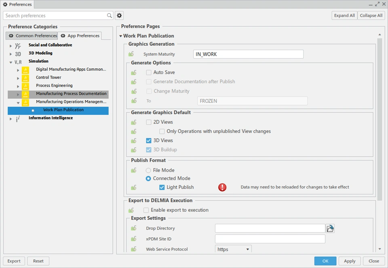Click the preference pages vertical scrollbar

coord(379,117)
